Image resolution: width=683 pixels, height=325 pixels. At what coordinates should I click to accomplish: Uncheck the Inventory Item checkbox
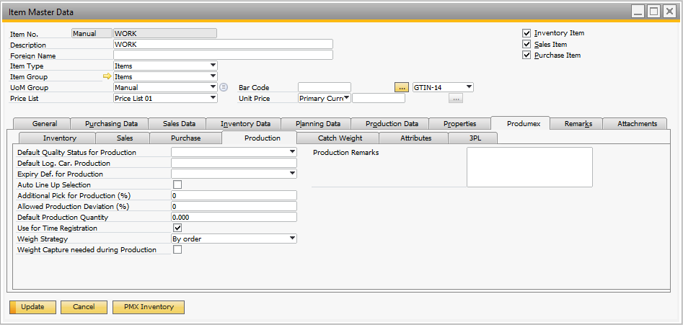click(526, 33)
